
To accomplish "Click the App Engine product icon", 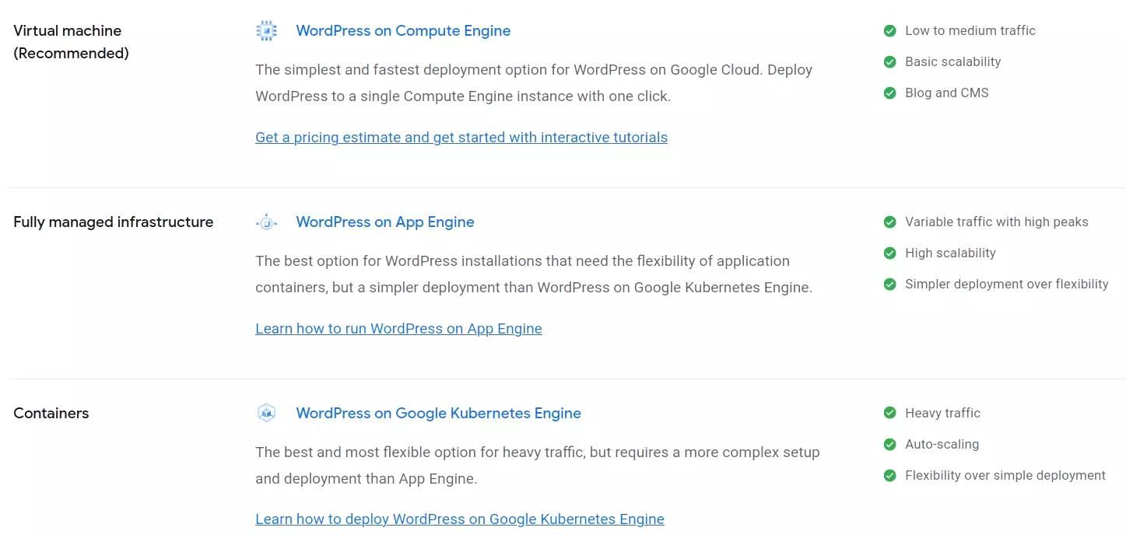I will (x=266, y=222).
